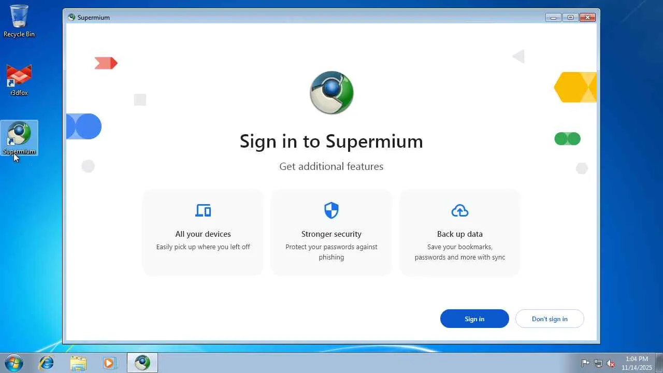Click the Stronger security shield icon
The height and width of the screenshot is (373, 663).
331,210
